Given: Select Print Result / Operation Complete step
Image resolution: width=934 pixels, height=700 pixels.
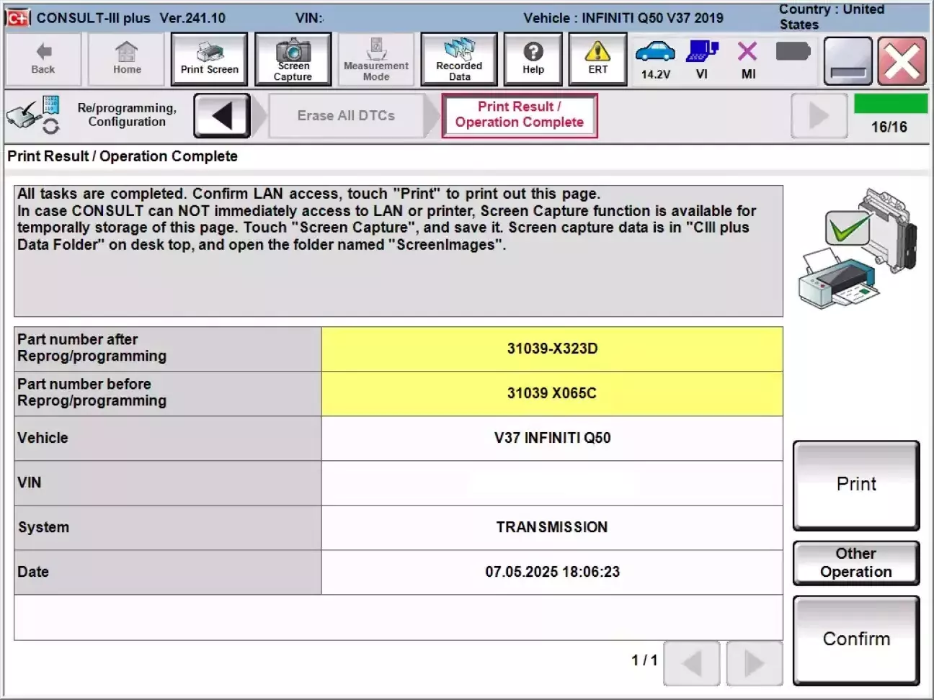Looking at the screenshot, I should [x=519, y=115].
